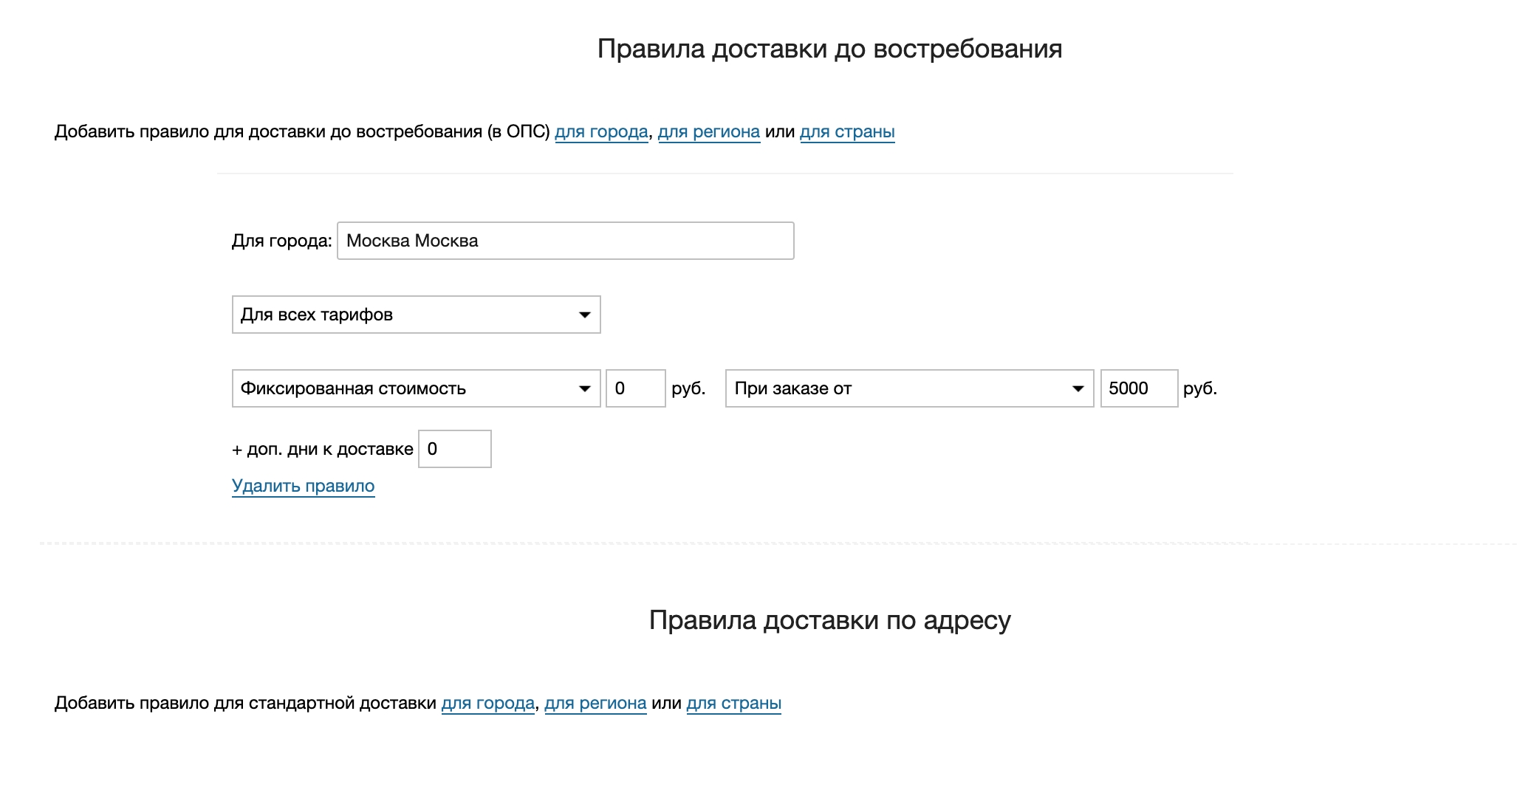1517x790 pixels.
Task: Add ОПС delivery rule 'для региона'
Action: 708,132
